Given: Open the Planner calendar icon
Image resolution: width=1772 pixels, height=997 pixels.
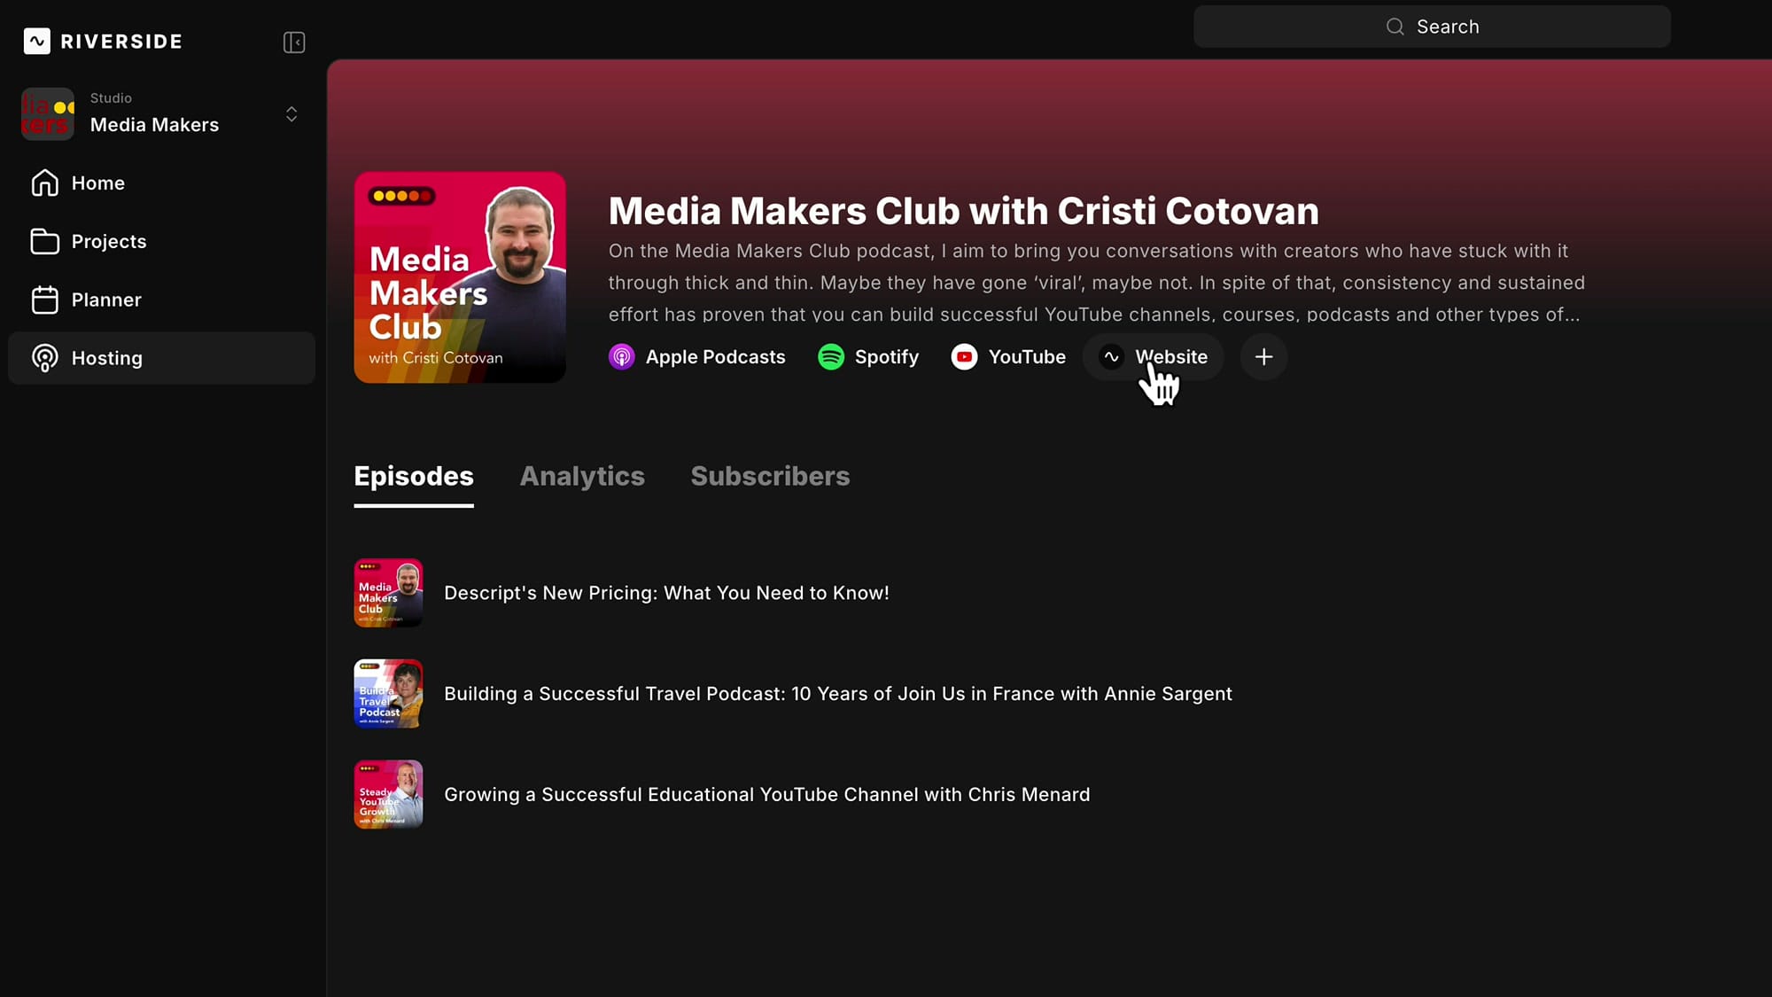Looking at the screenshot, I should [x=45, y=300].
